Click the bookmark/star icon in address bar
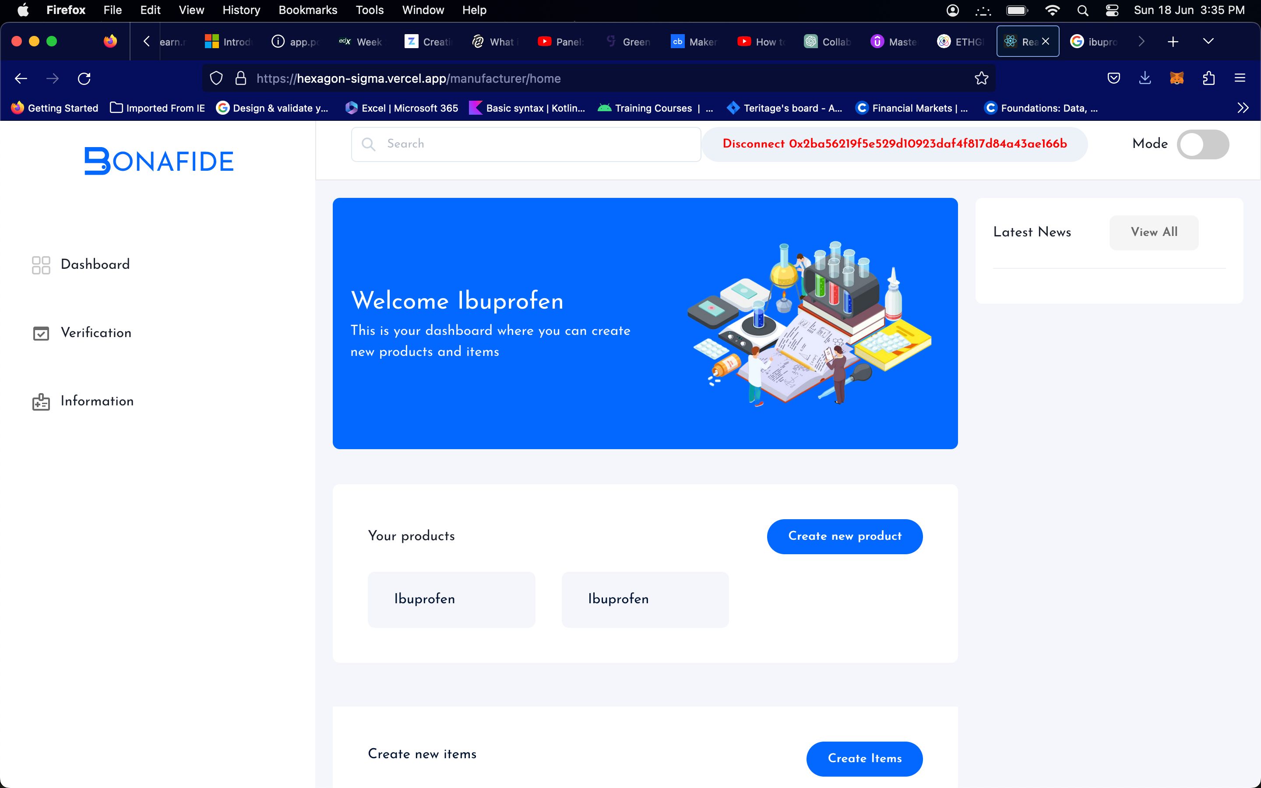The image size is (1261, 788). coord(981,78)
